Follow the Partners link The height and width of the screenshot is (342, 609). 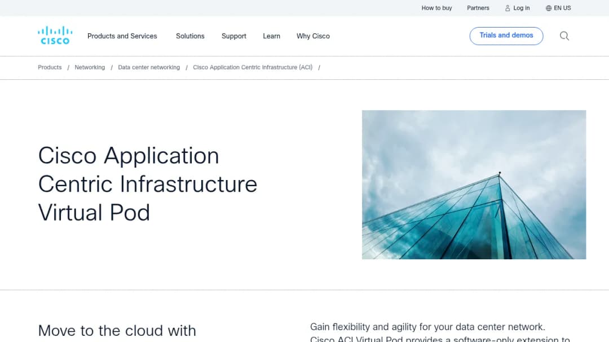click(x=478, y=8)
